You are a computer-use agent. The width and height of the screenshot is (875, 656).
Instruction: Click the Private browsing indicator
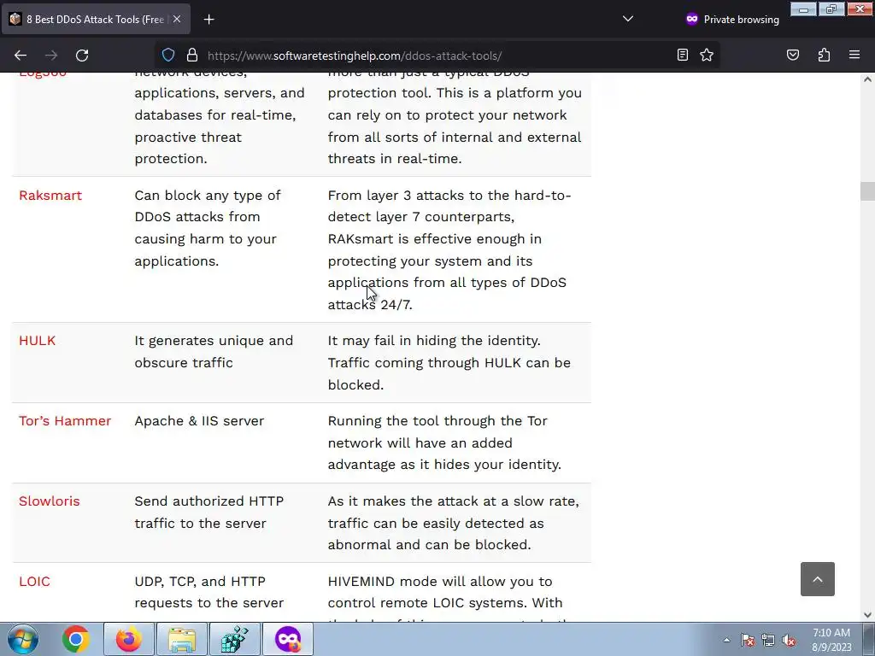[732, 19]
